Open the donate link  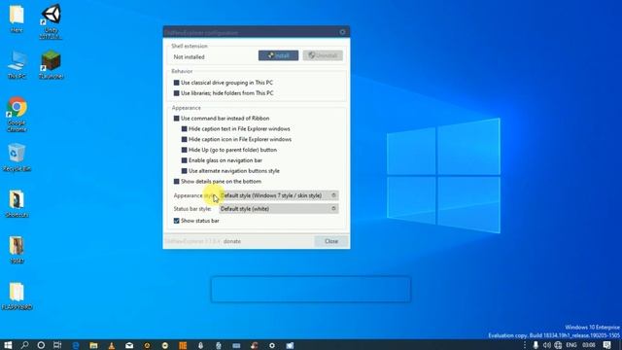232,241
